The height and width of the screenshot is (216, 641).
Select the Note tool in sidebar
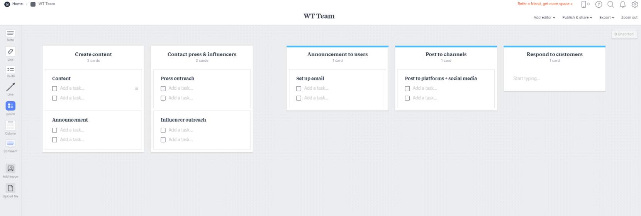pyautogui.click(x=10, y=33)
